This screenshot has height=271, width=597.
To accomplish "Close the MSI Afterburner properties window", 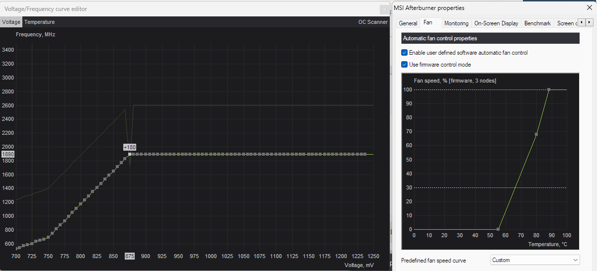I will coord(589,7).
